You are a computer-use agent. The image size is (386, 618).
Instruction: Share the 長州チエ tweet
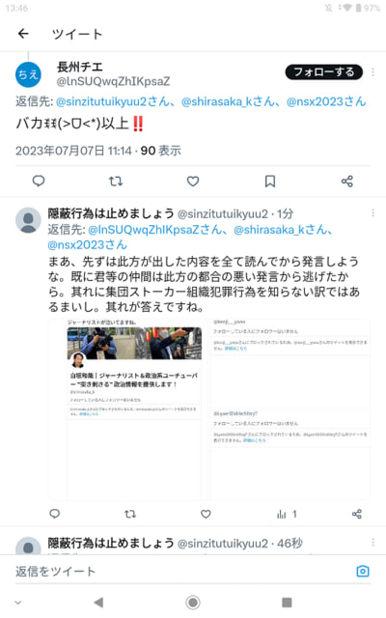tap(347, 181)
